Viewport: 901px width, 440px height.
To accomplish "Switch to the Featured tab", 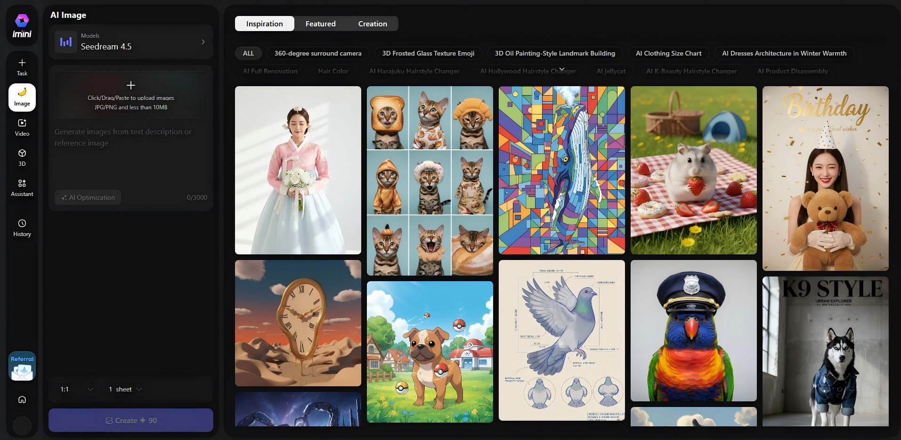I will click(x=320, y=23).
